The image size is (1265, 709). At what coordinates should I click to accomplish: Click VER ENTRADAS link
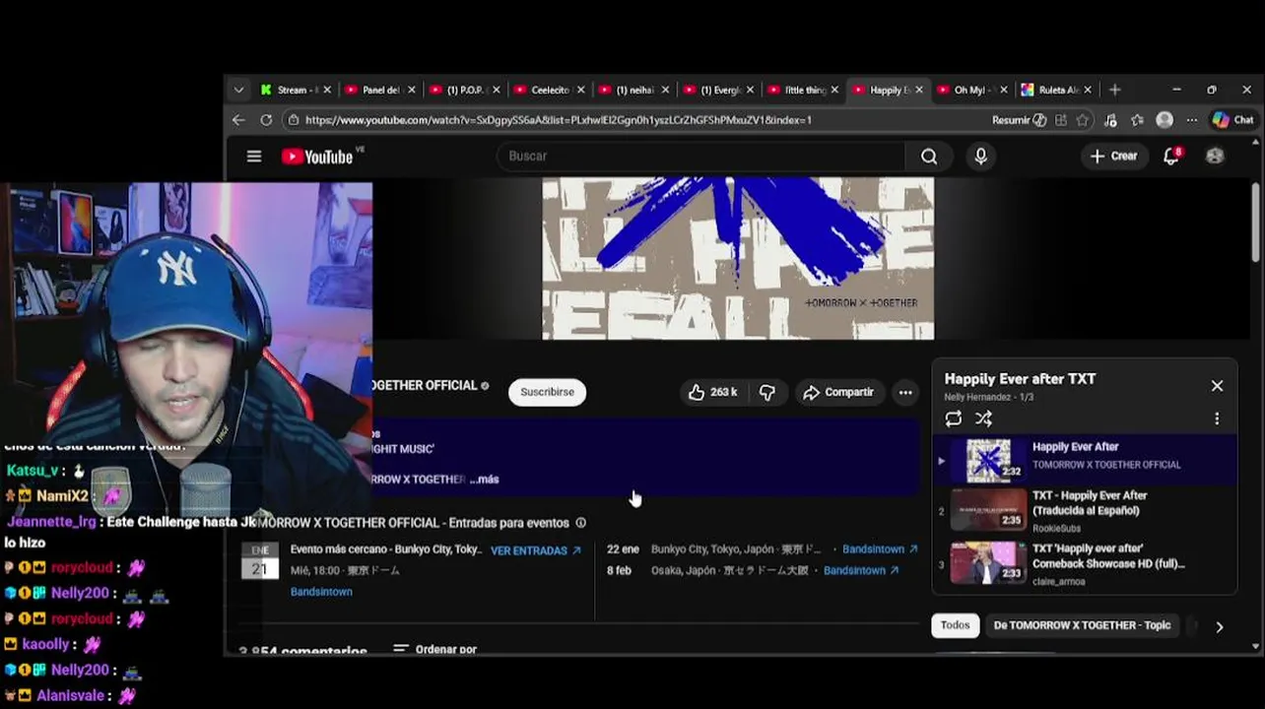pyautogui.click(x=536, y=550)
